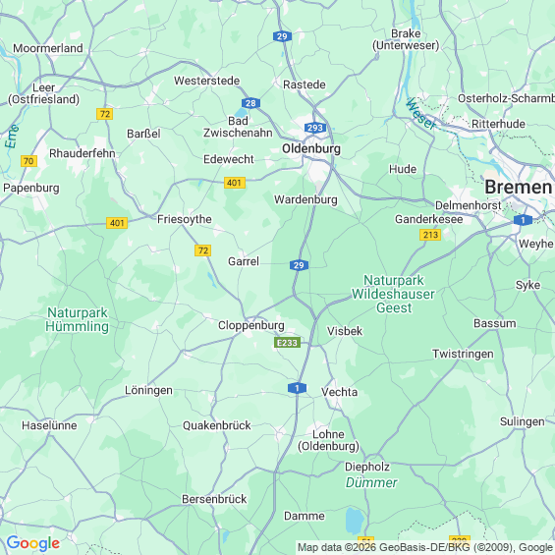Click the A28 highway shield near Westerstede
Image resolution: width=555 pixels, height=555 pixels.
tap(250, 103)
